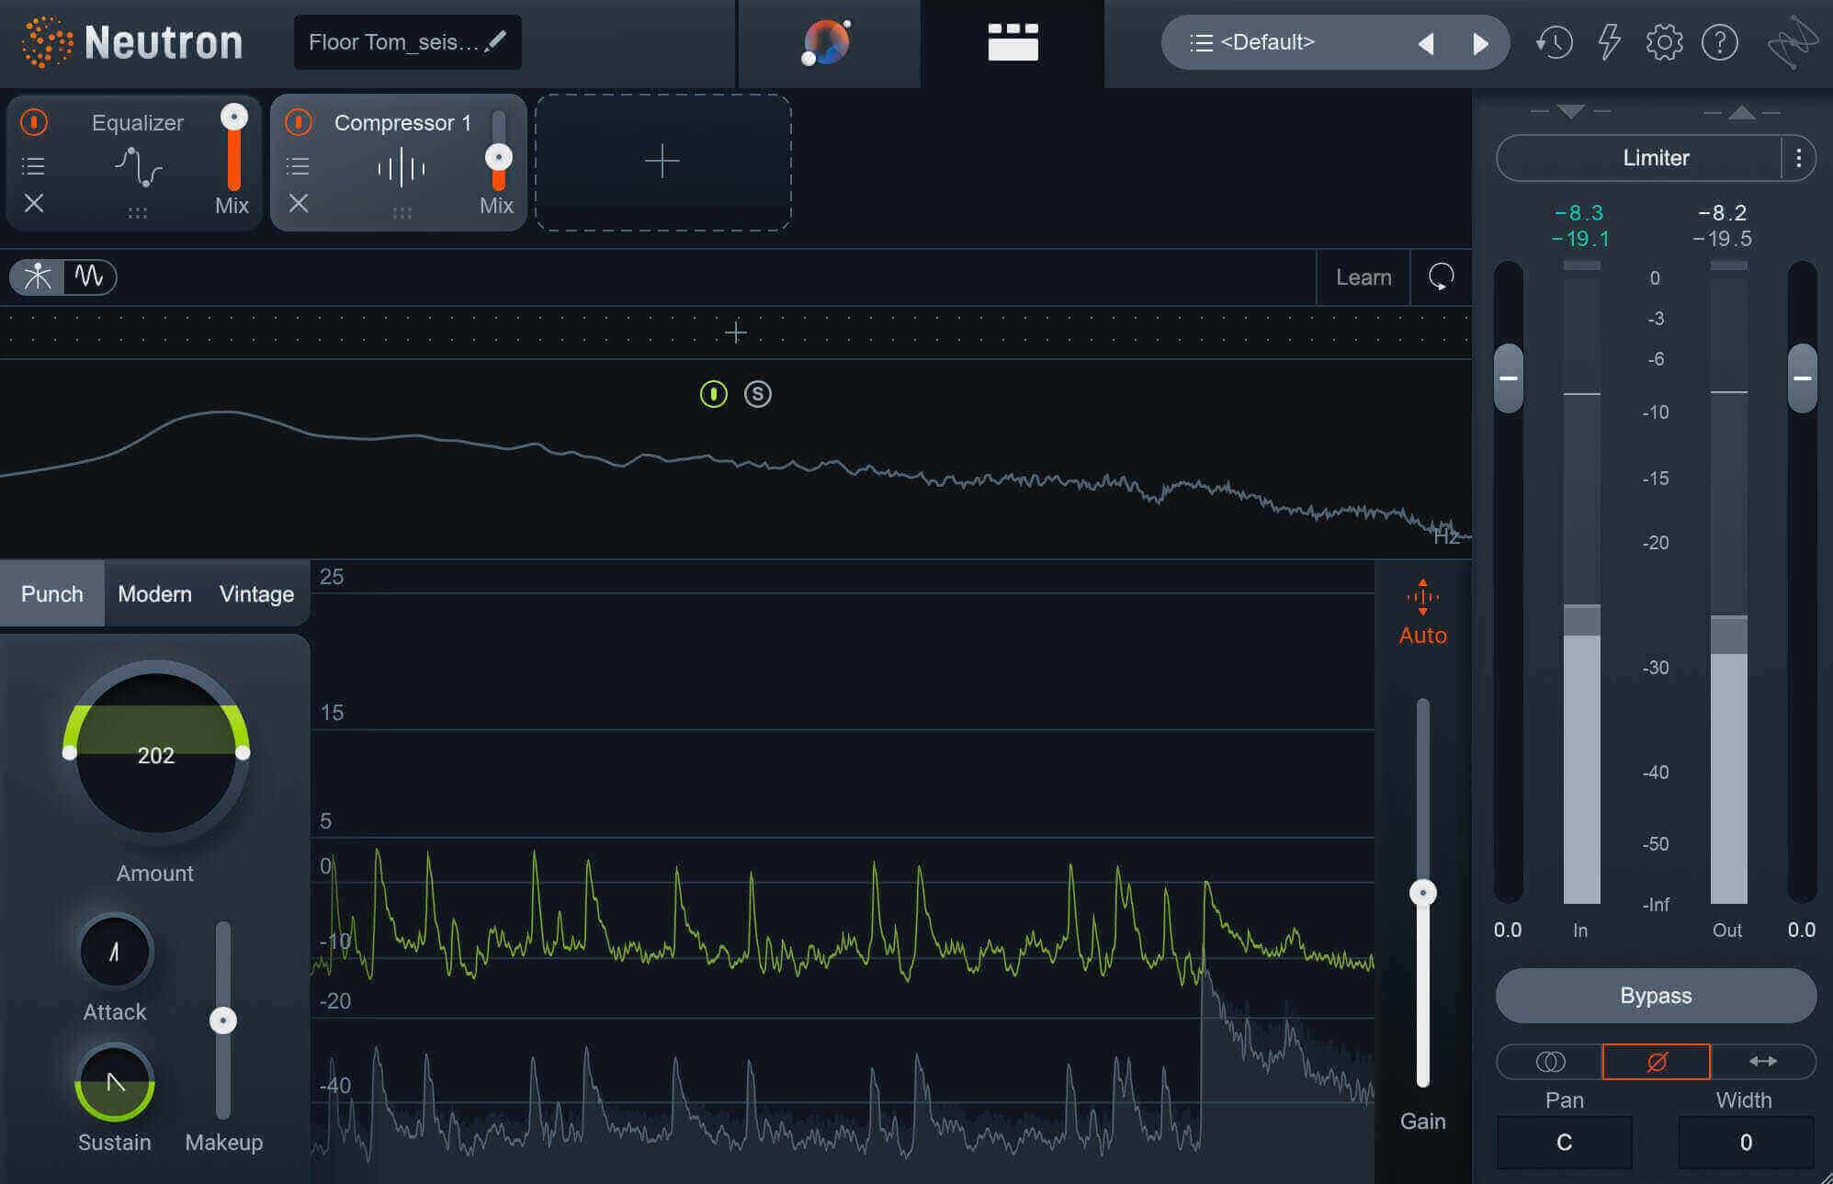Toggle the Compressor 1 power button

(299, 122)
